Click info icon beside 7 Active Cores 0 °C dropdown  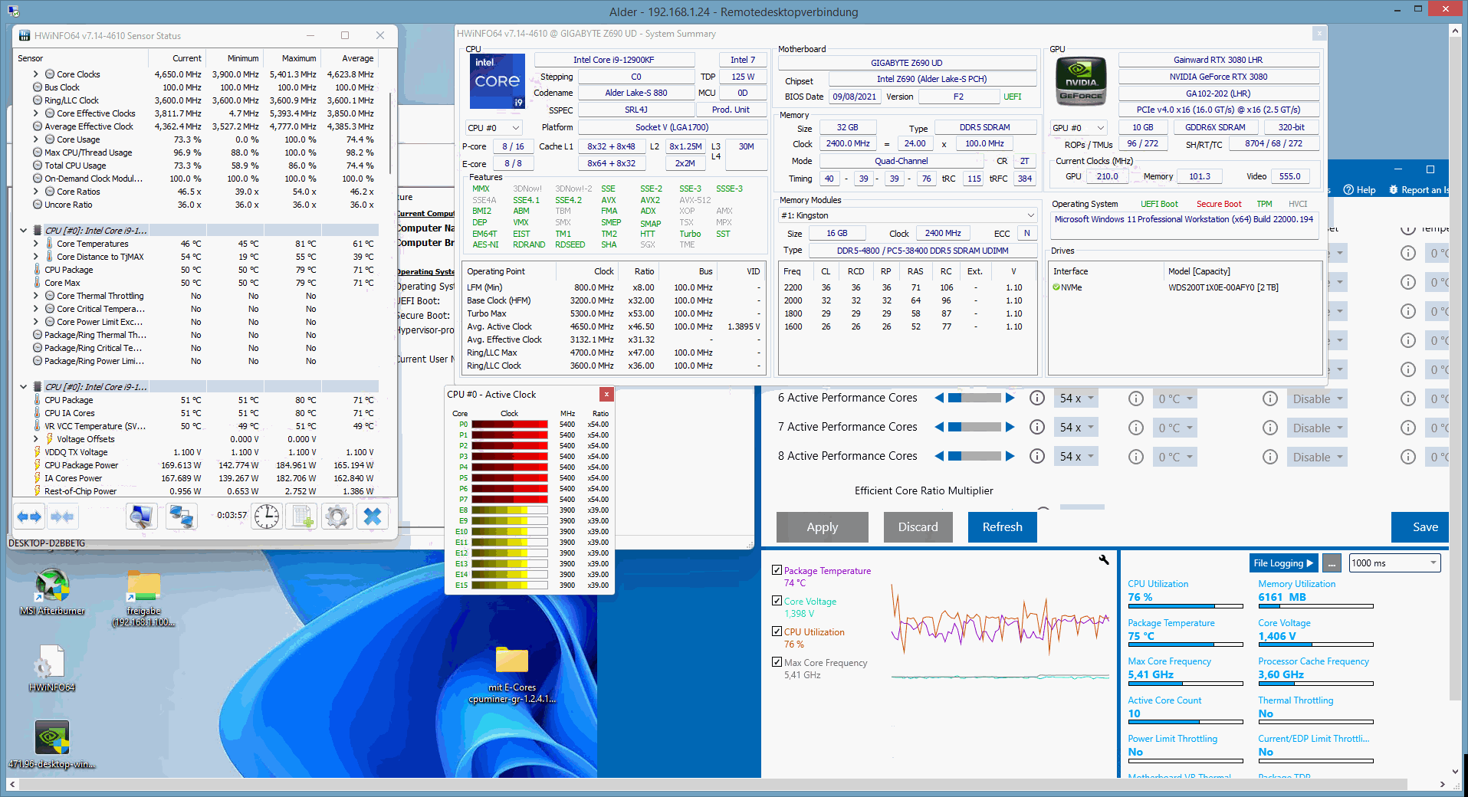(x=1136, y=428)
